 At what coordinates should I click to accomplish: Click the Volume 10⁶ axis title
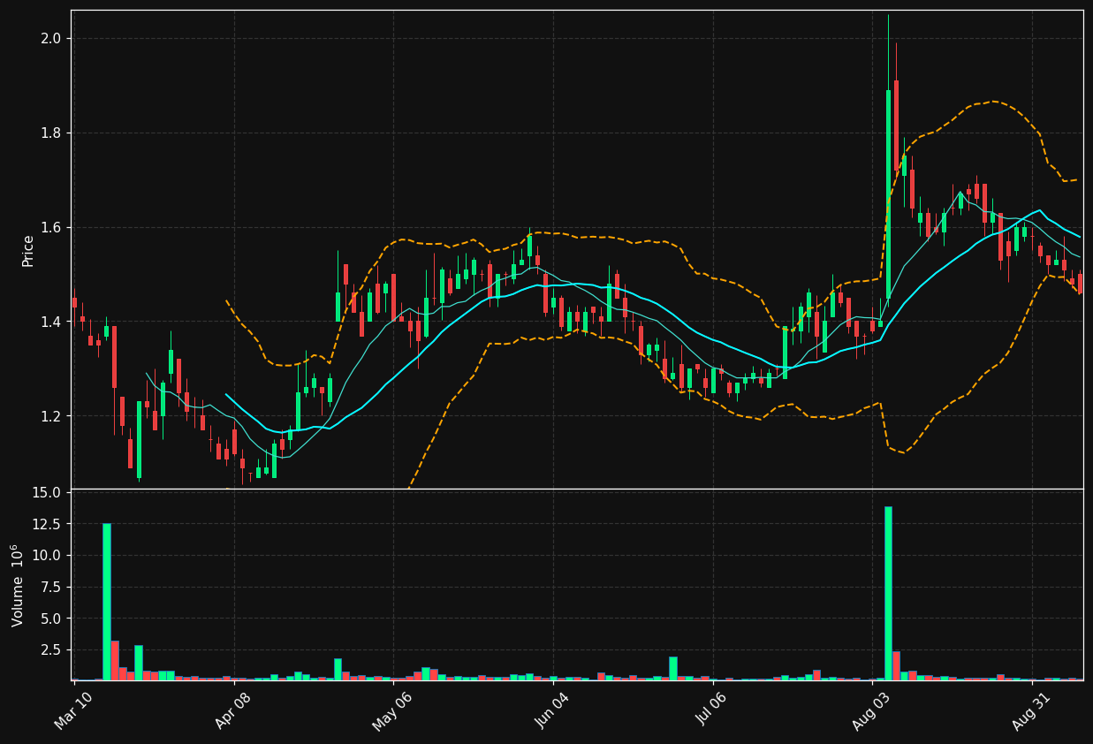click(19, 585)
